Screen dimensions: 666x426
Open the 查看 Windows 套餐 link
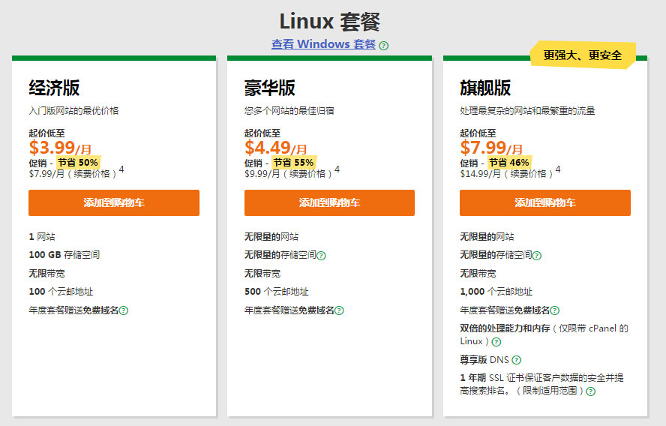click(x=323, y=44)
